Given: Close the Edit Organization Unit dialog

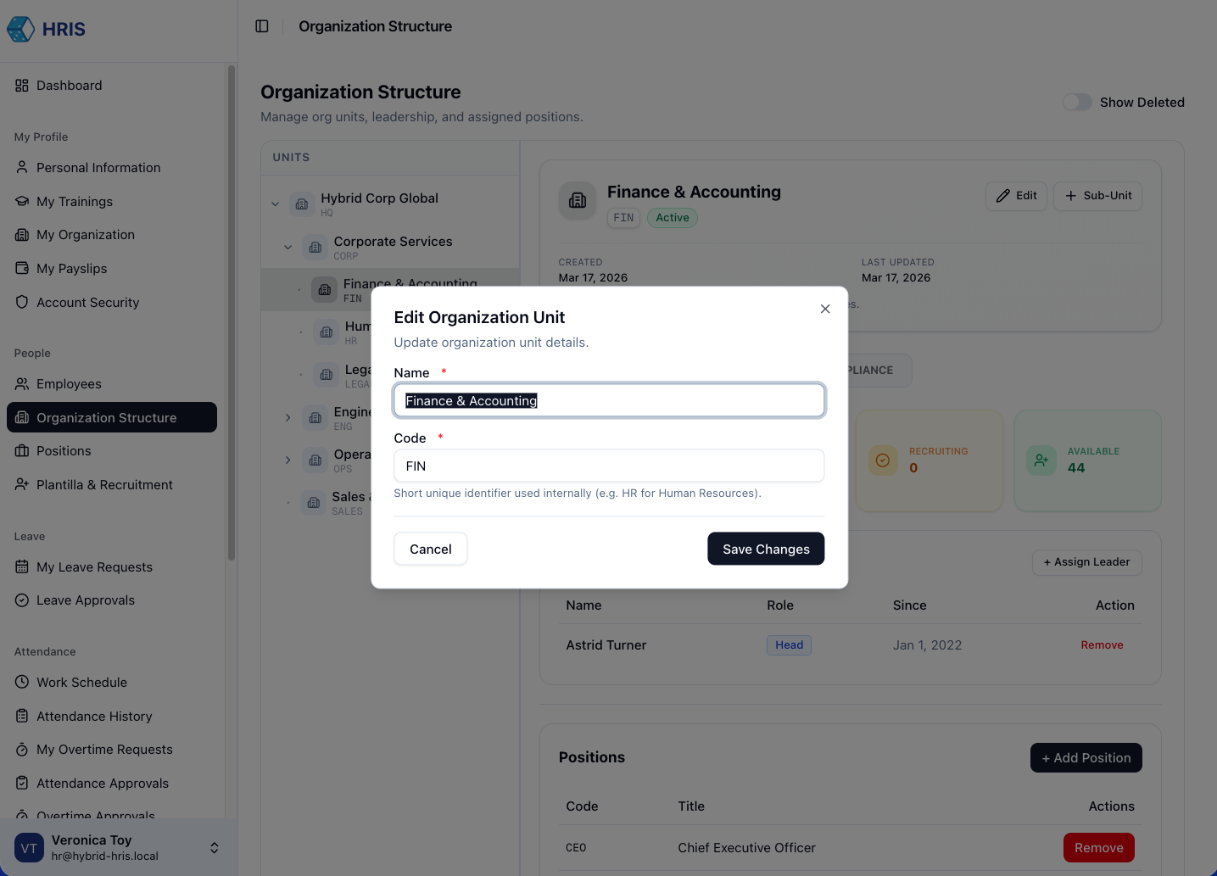Looking at the screenshot, I should pos(825,309).
